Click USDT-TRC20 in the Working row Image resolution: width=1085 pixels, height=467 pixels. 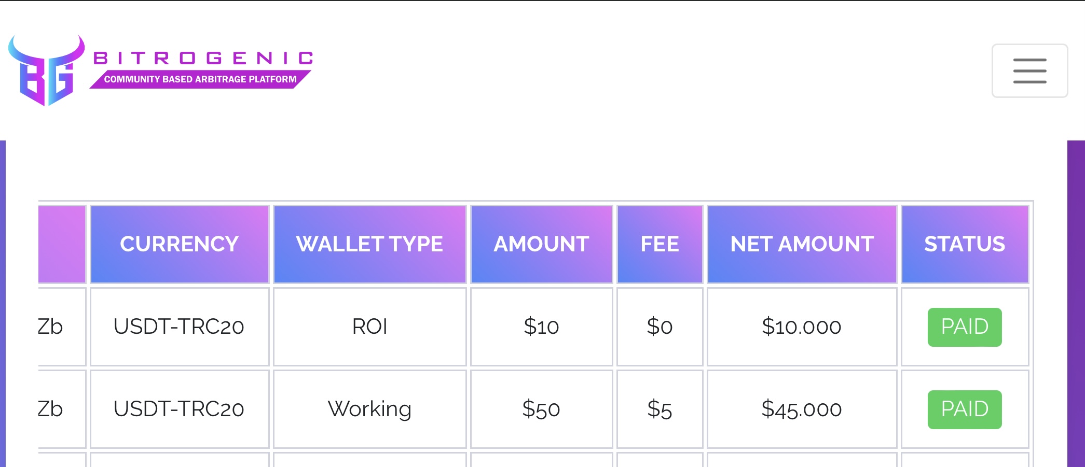tap(179, 409)
